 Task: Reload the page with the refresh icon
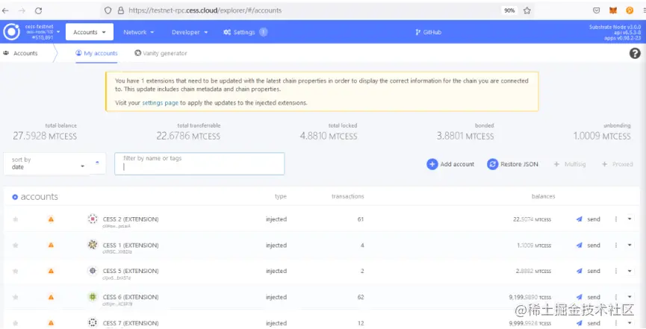tap(38, 10)
